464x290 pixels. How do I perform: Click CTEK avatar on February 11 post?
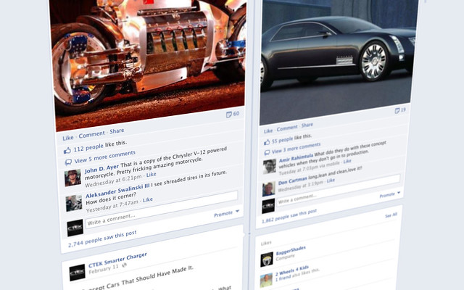coord(78,273)
